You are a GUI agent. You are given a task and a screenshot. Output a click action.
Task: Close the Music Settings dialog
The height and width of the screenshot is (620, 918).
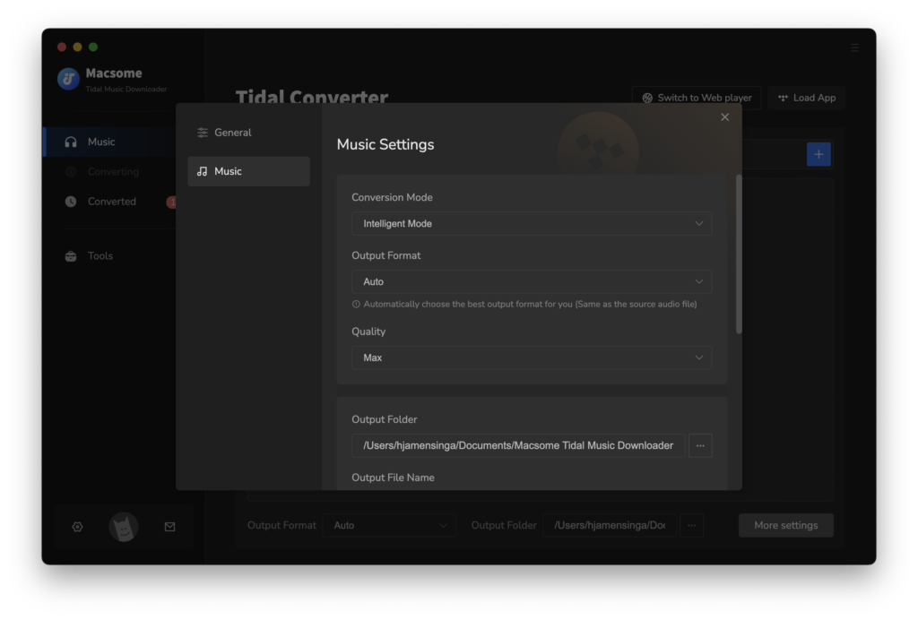(x=724, y=117)
